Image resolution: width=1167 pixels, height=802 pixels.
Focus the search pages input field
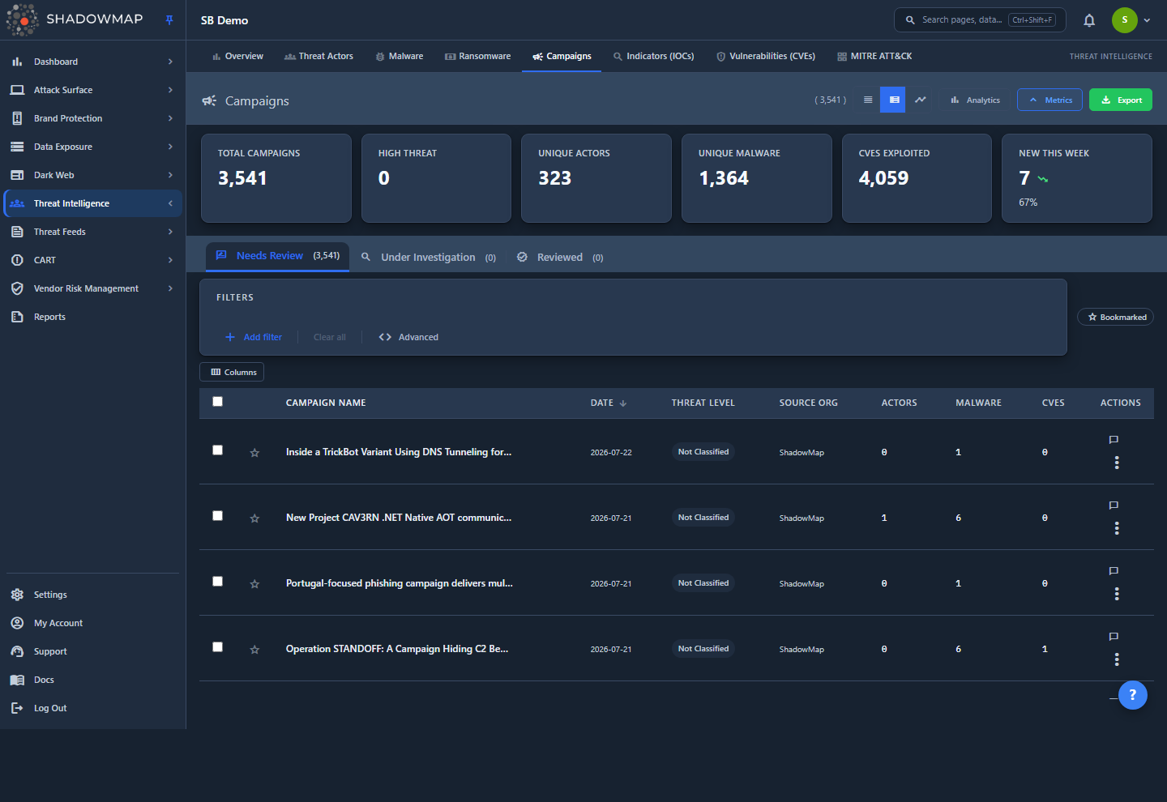tap(980, 20)
